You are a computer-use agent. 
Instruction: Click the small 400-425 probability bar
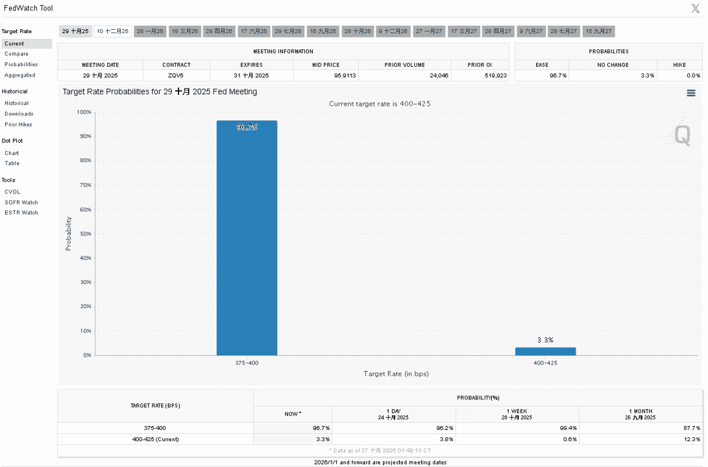click(546, 352)
